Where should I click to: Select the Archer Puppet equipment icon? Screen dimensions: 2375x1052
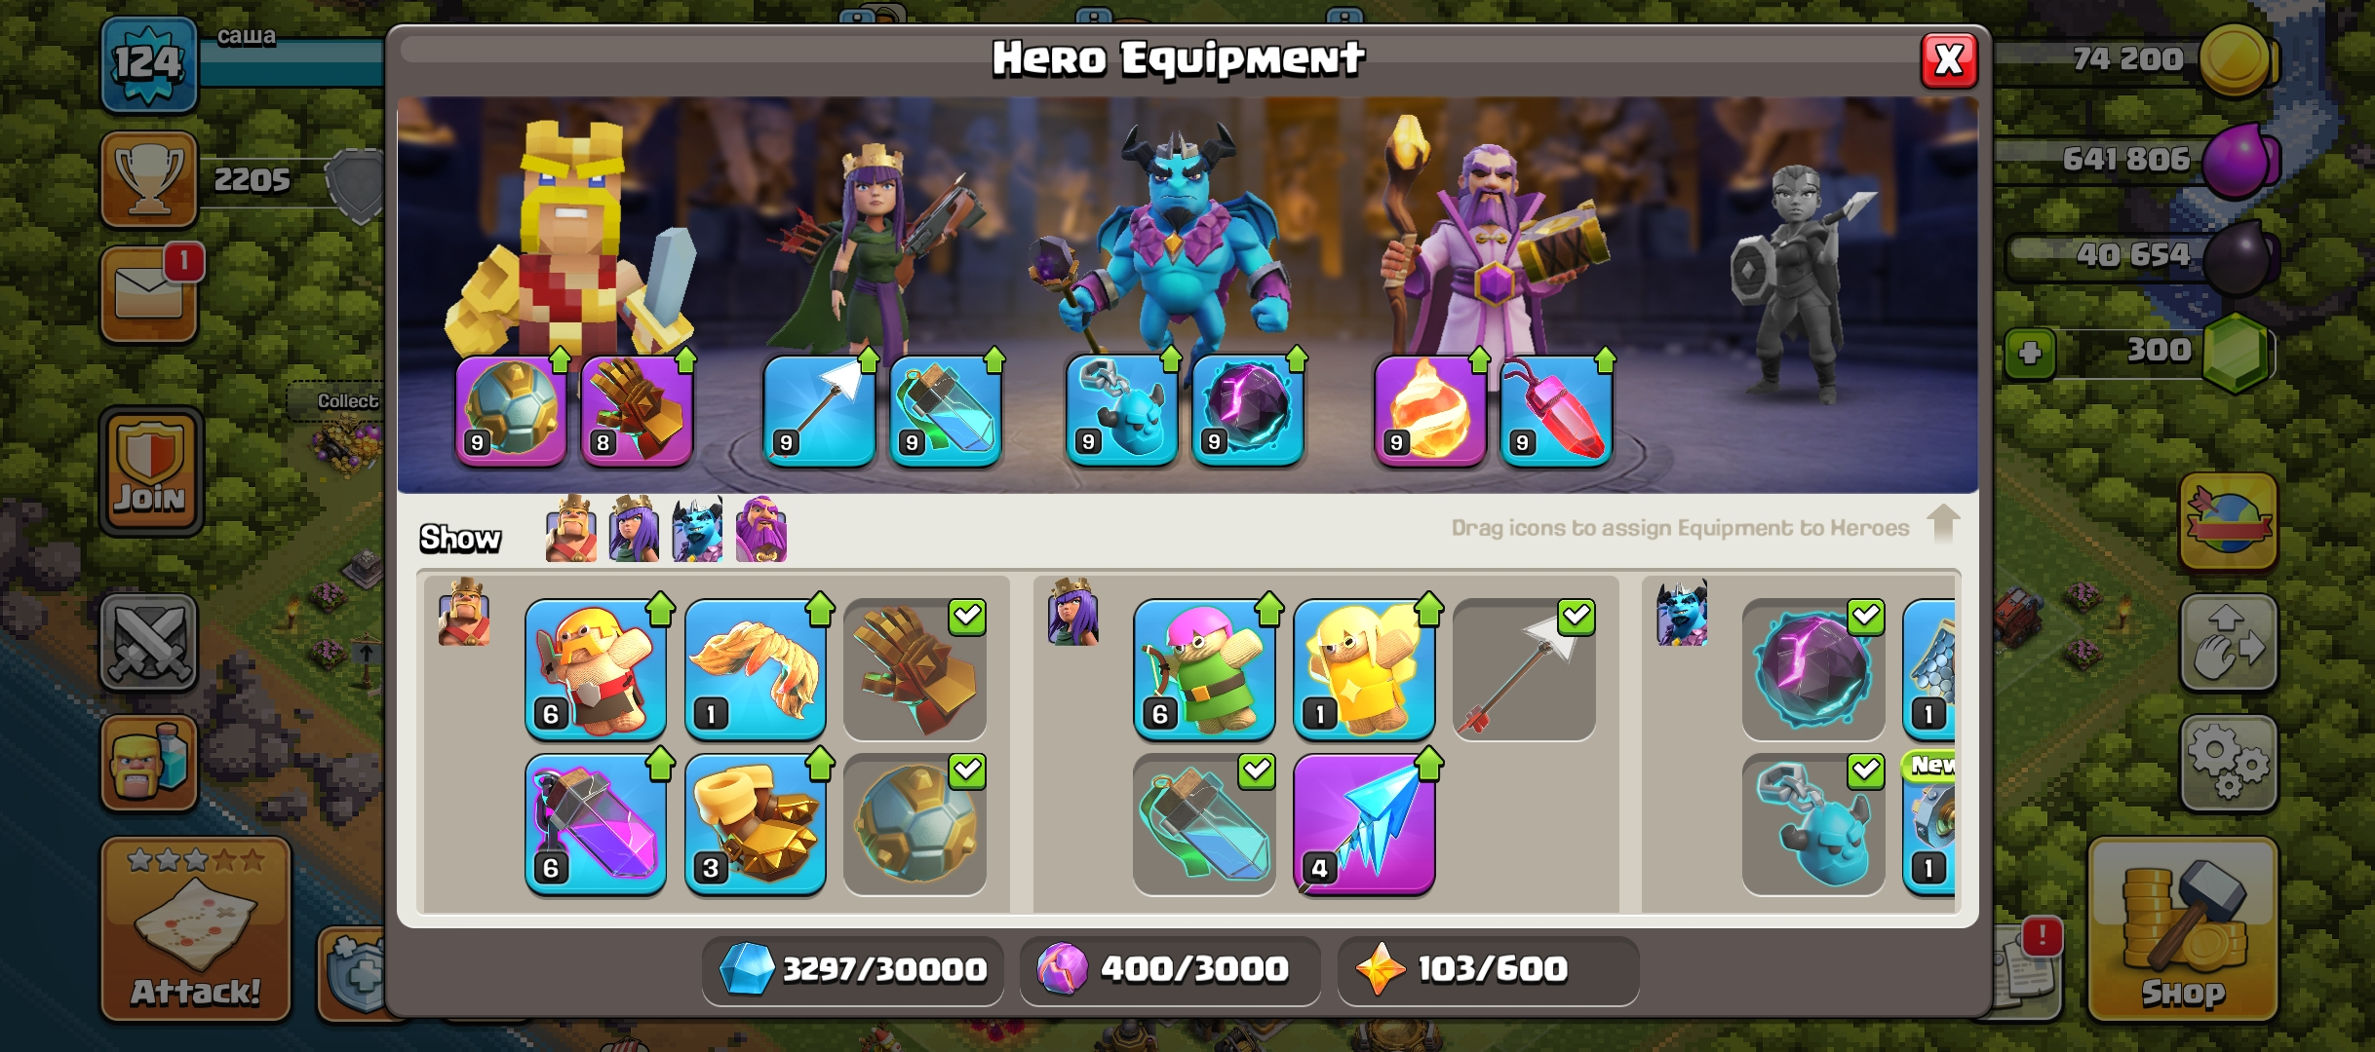pos(1204,670)
